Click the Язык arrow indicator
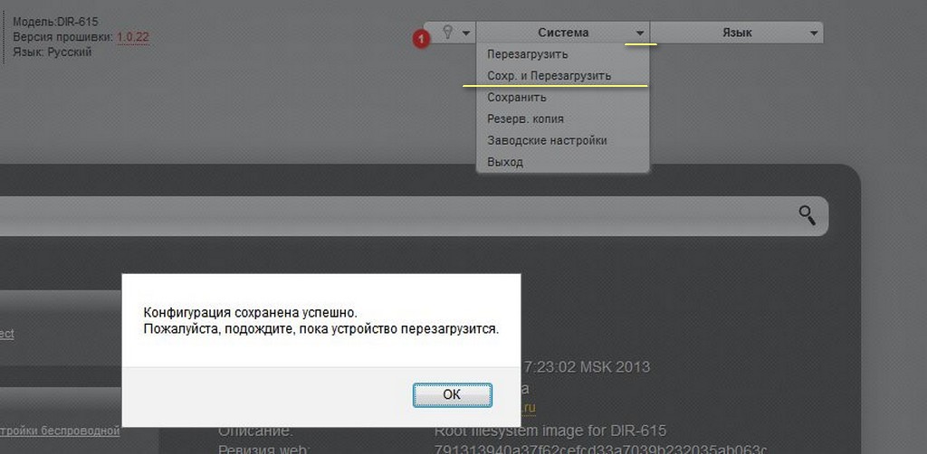The image size is (927, 454). [x=814, y=33]
